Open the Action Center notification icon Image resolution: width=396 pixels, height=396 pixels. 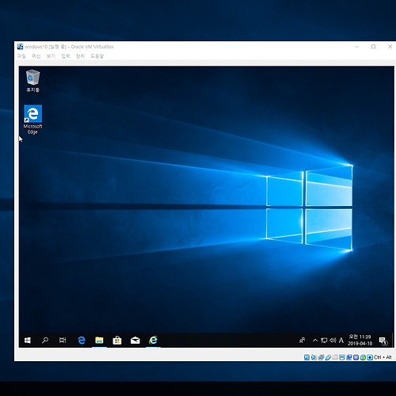point(383,341)
